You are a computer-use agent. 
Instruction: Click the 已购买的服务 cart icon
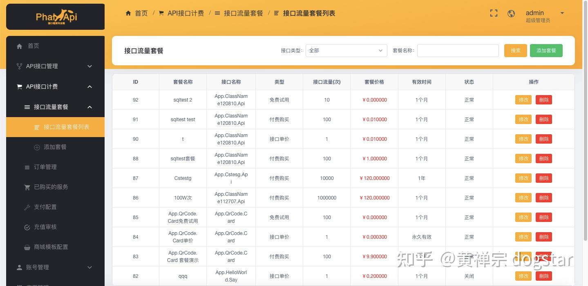click(27, 187)
